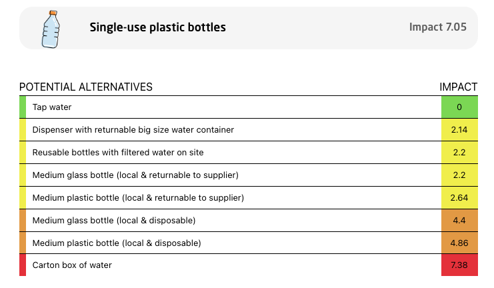
Task: Click the Impact 7.05 label
Action: (437, 27)
